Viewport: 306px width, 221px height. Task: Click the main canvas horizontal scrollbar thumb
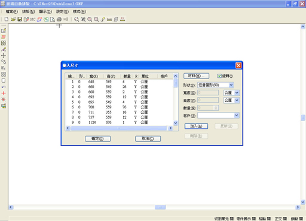[160, 207]
